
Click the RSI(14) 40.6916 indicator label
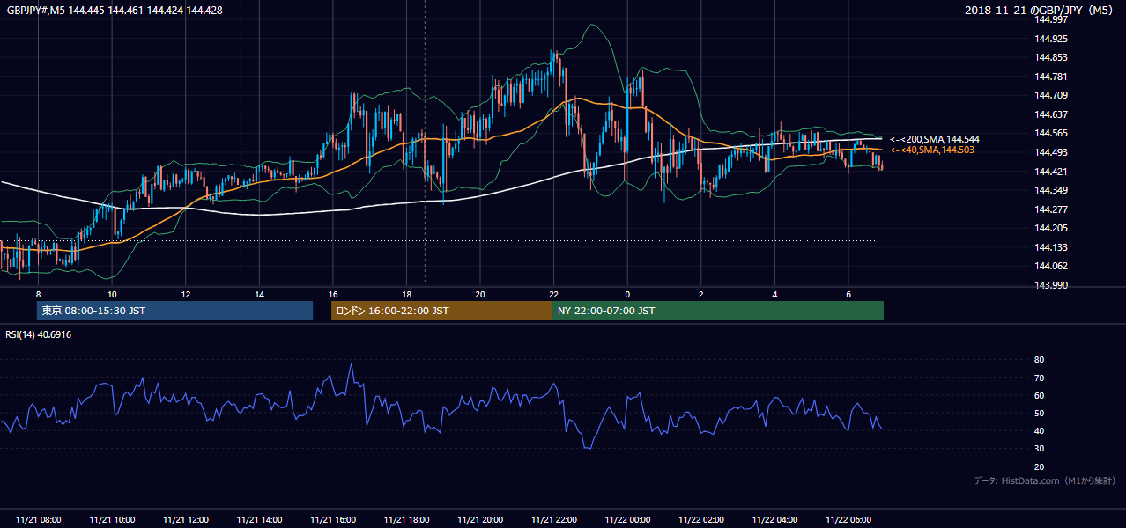(39, 334)
